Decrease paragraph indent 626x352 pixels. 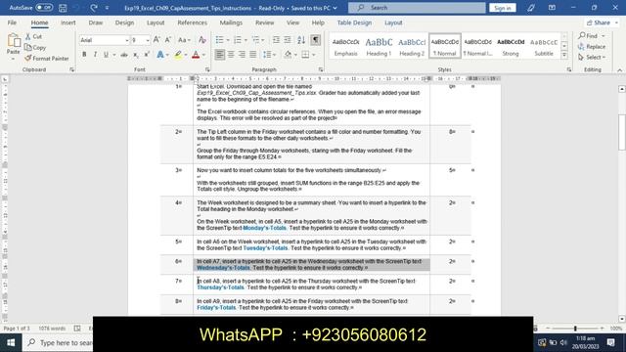coord(276,40)
